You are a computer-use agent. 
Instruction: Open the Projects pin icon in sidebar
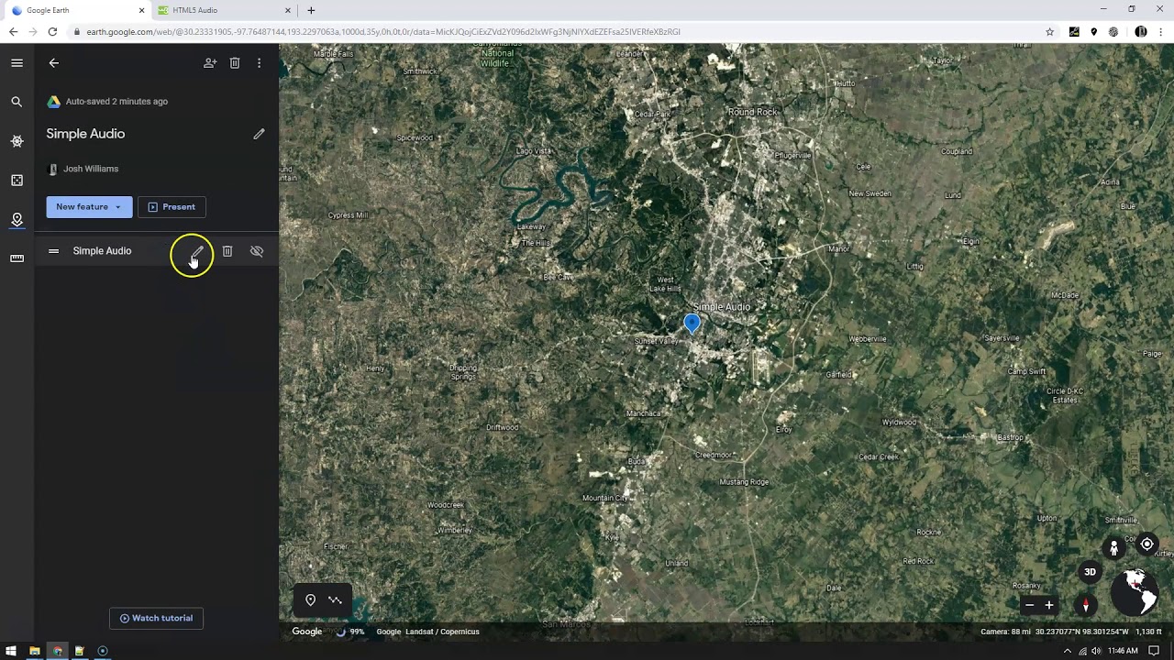17,220
